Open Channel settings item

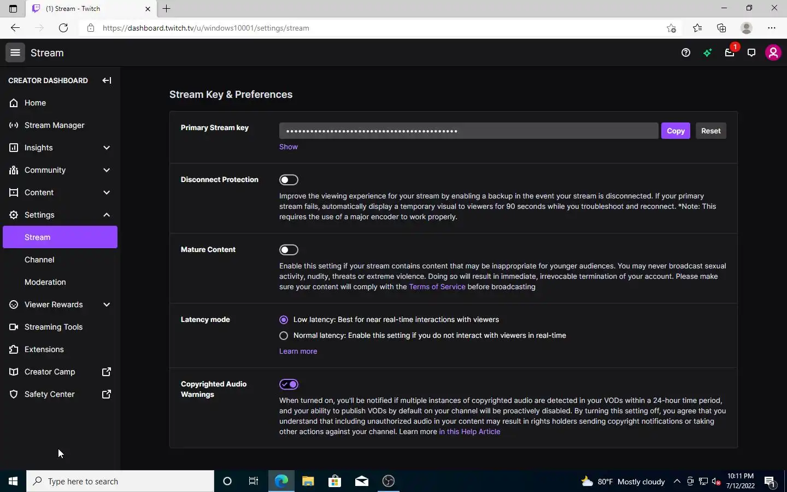pyautogui.click(x=60, y=260)
